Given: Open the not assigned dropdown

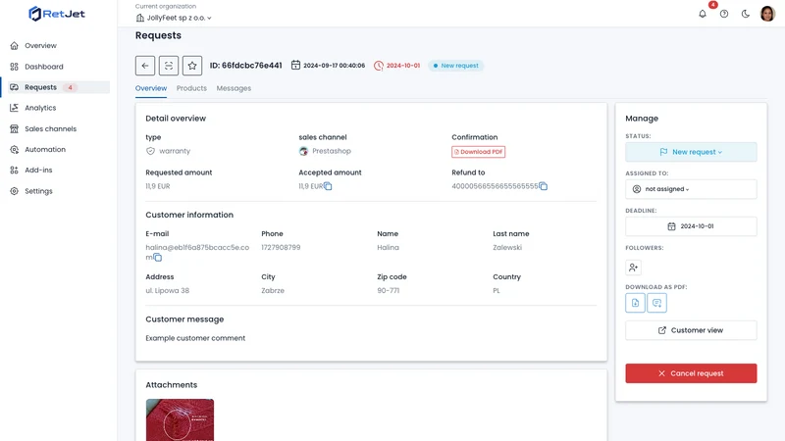Looking at the screenshot, I should (x=691, y=189).
